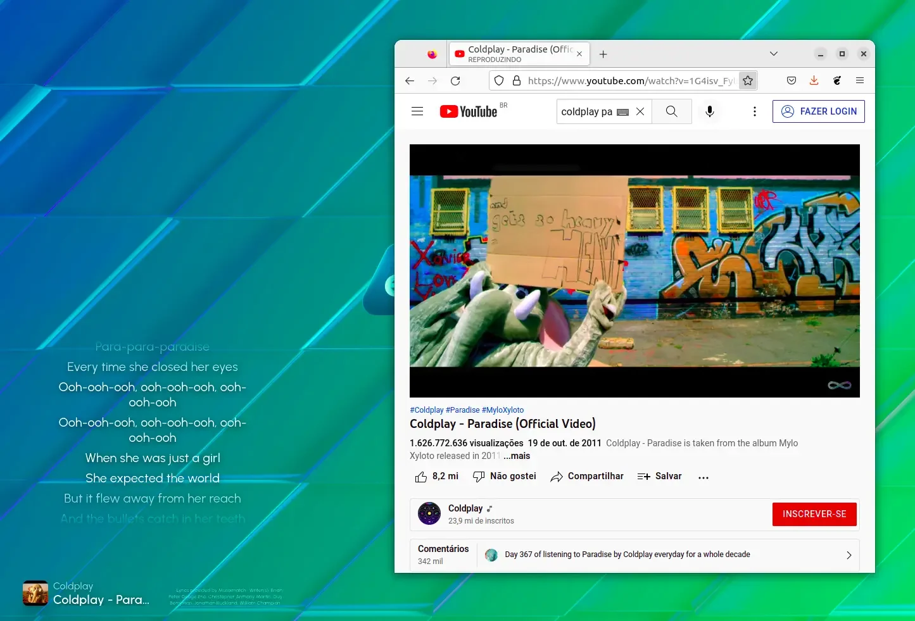Viewport: 915px width, 621px height.
Task: Click the infinity watermark in video
Action: coord(840,385)
